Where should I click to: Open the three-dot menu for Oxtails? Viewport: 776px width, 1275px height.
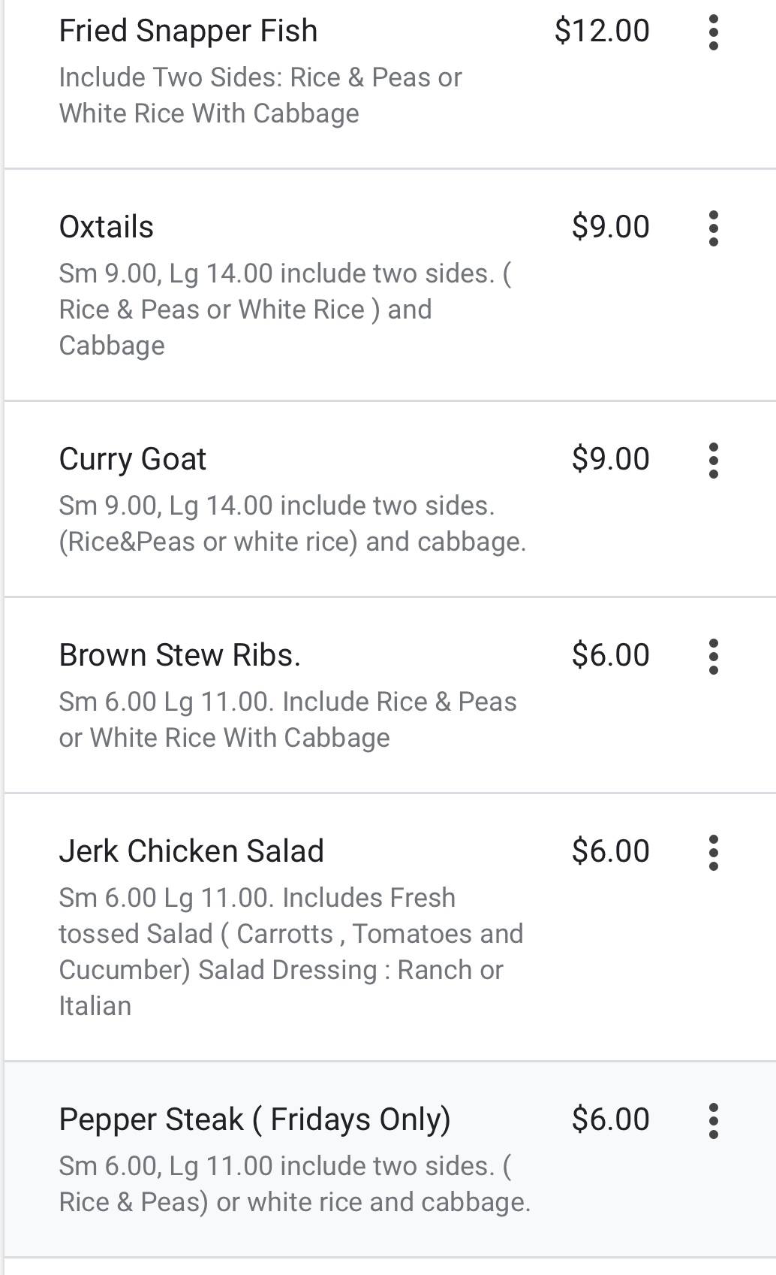[x=713, y=228]
